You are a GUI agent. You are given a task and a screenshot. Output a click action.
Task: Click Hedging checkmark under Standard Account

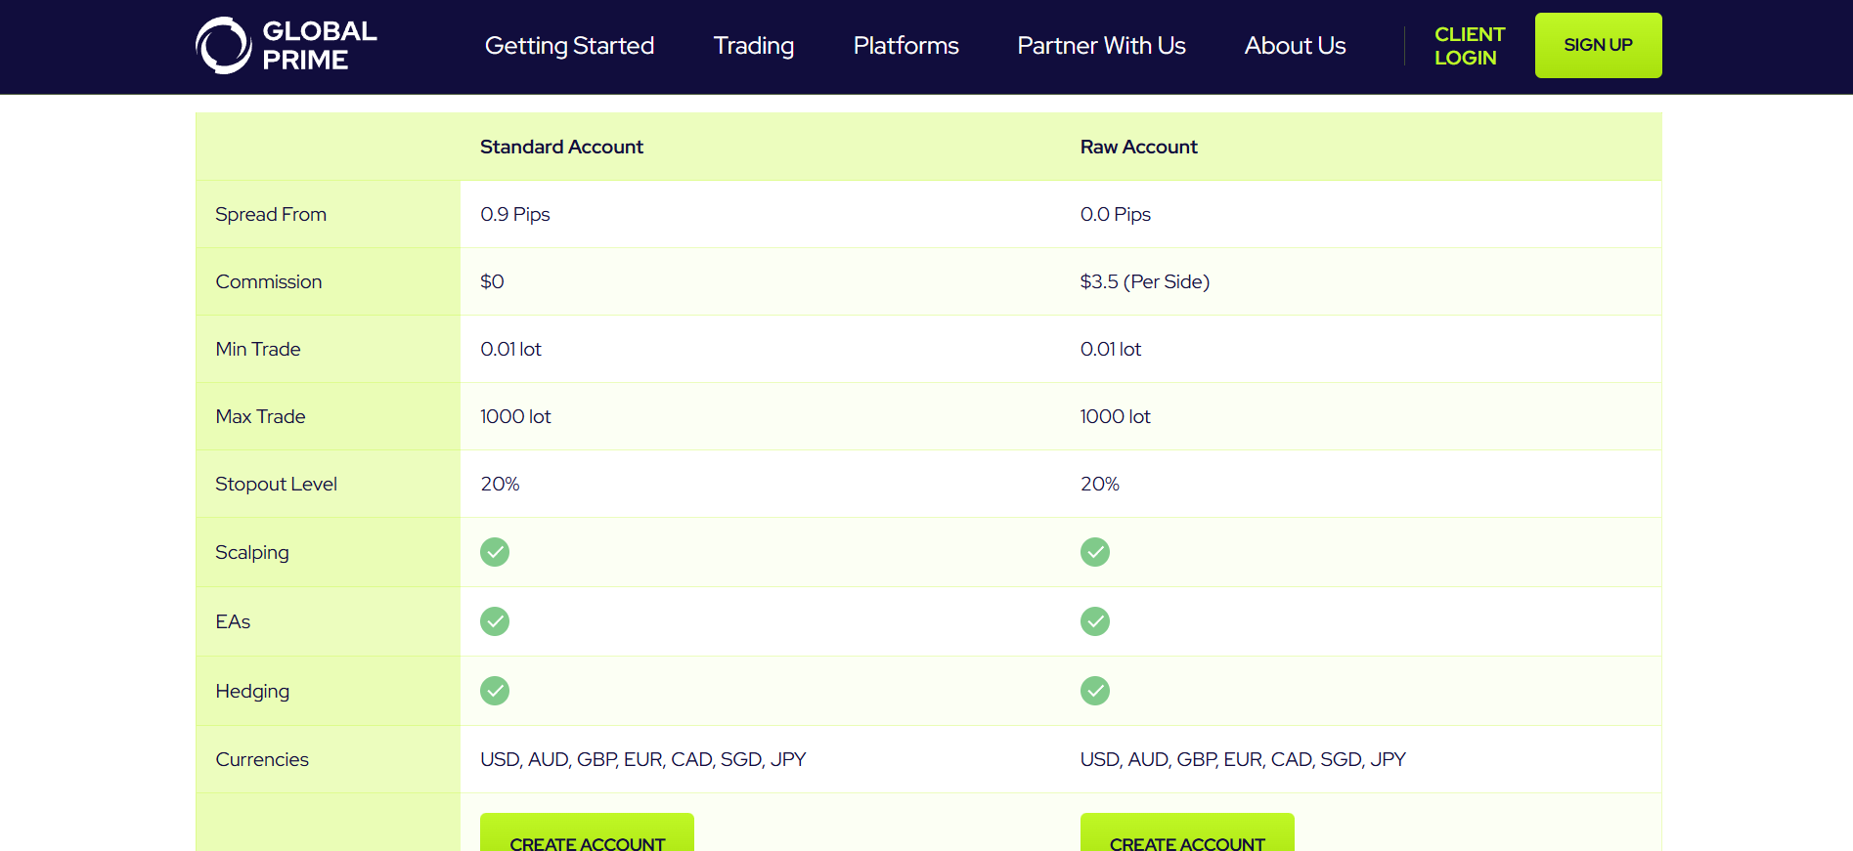(495, 691)
